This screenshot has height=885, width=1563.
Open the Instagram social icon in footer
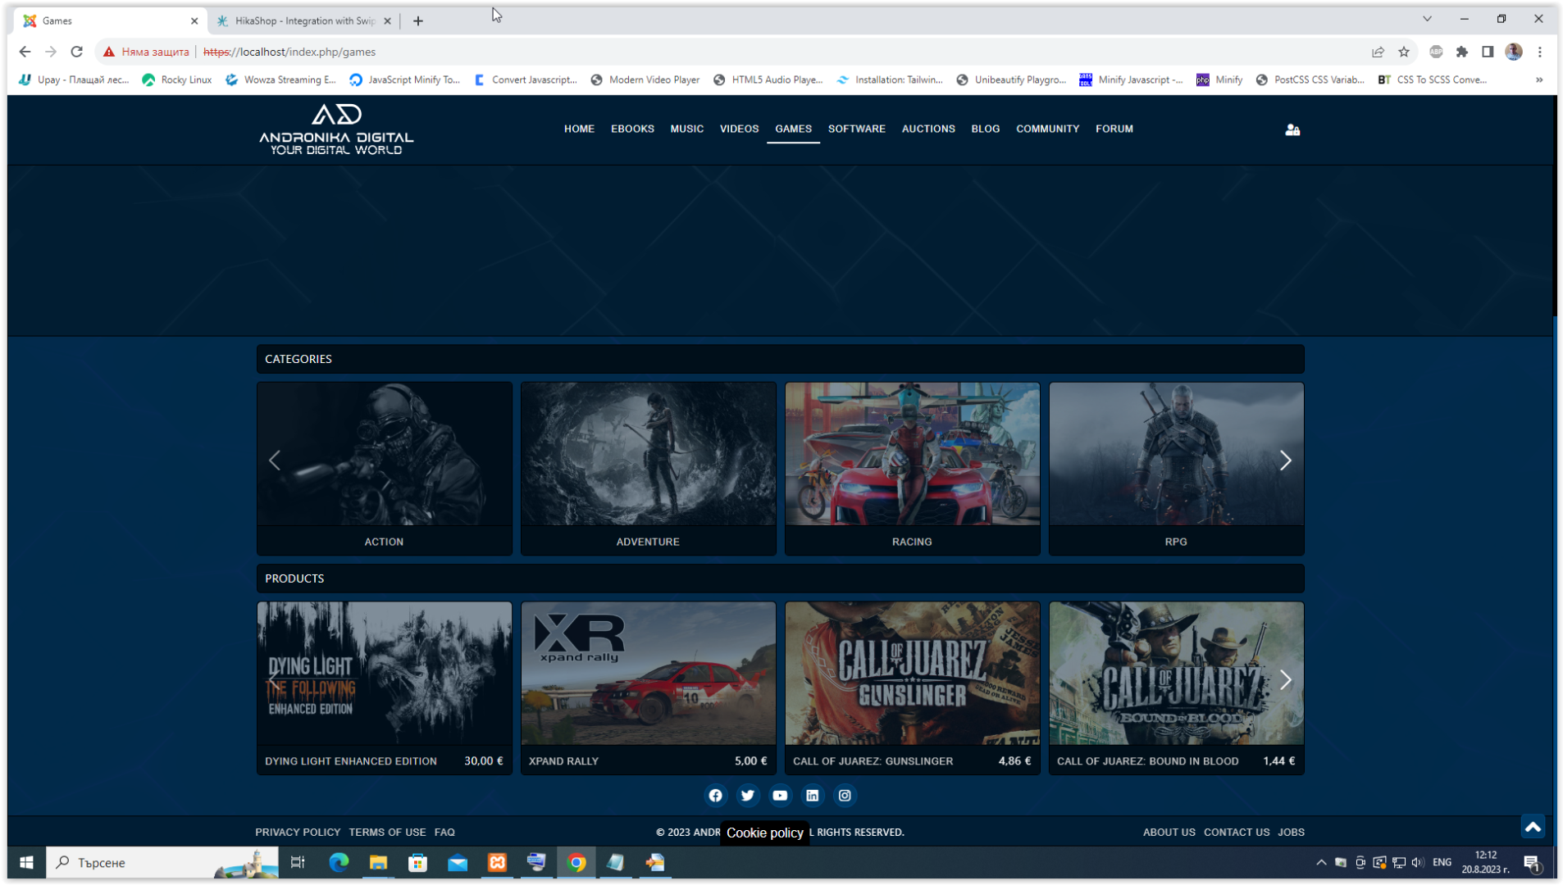pyautogui.click(x=845, y=796)
